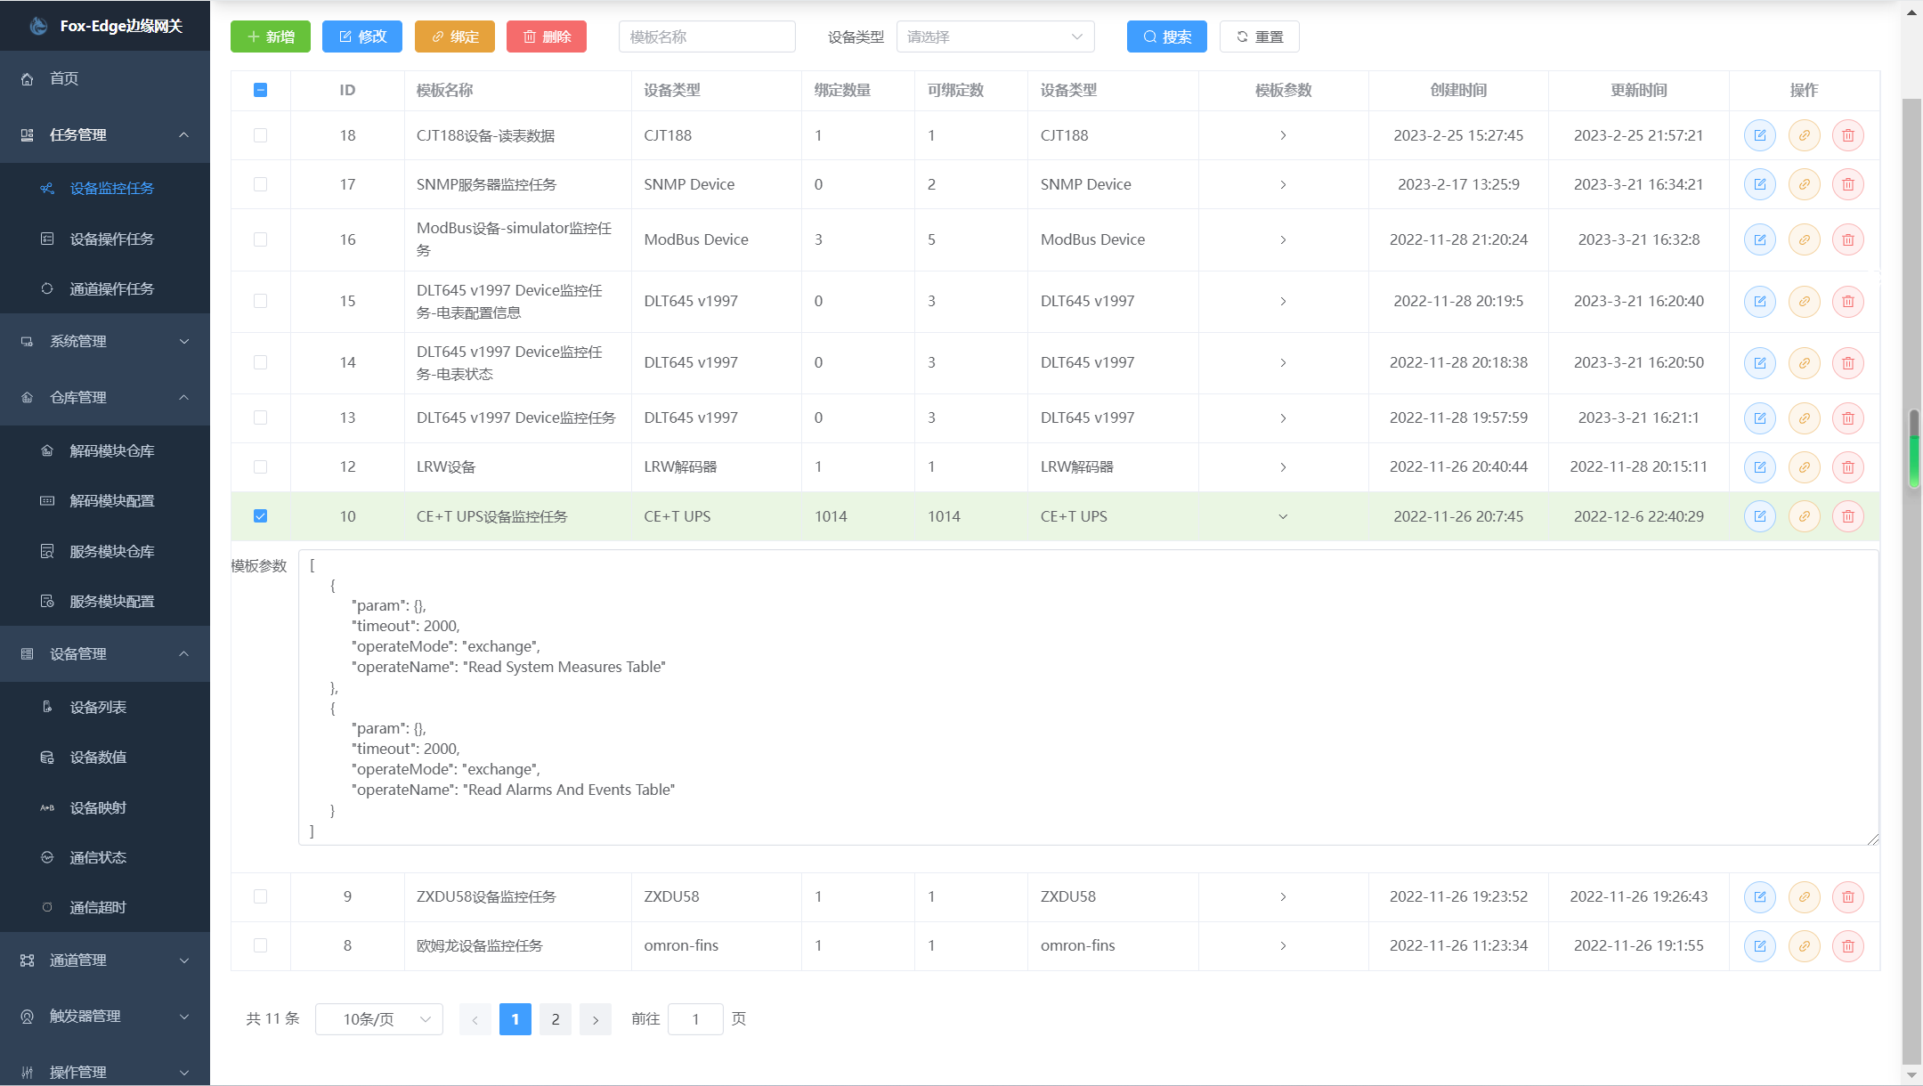The width and height of the screenshot is (1923, 1086).
Task: Open 首页 in the sidebar
Action: (x=105, y=78)
